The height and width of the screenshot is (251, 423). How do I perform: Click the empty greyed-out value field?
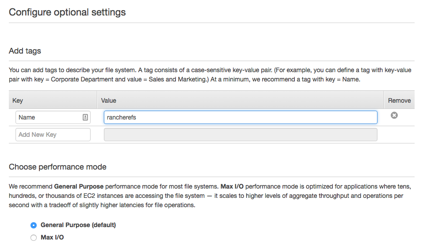click(240, 135)
